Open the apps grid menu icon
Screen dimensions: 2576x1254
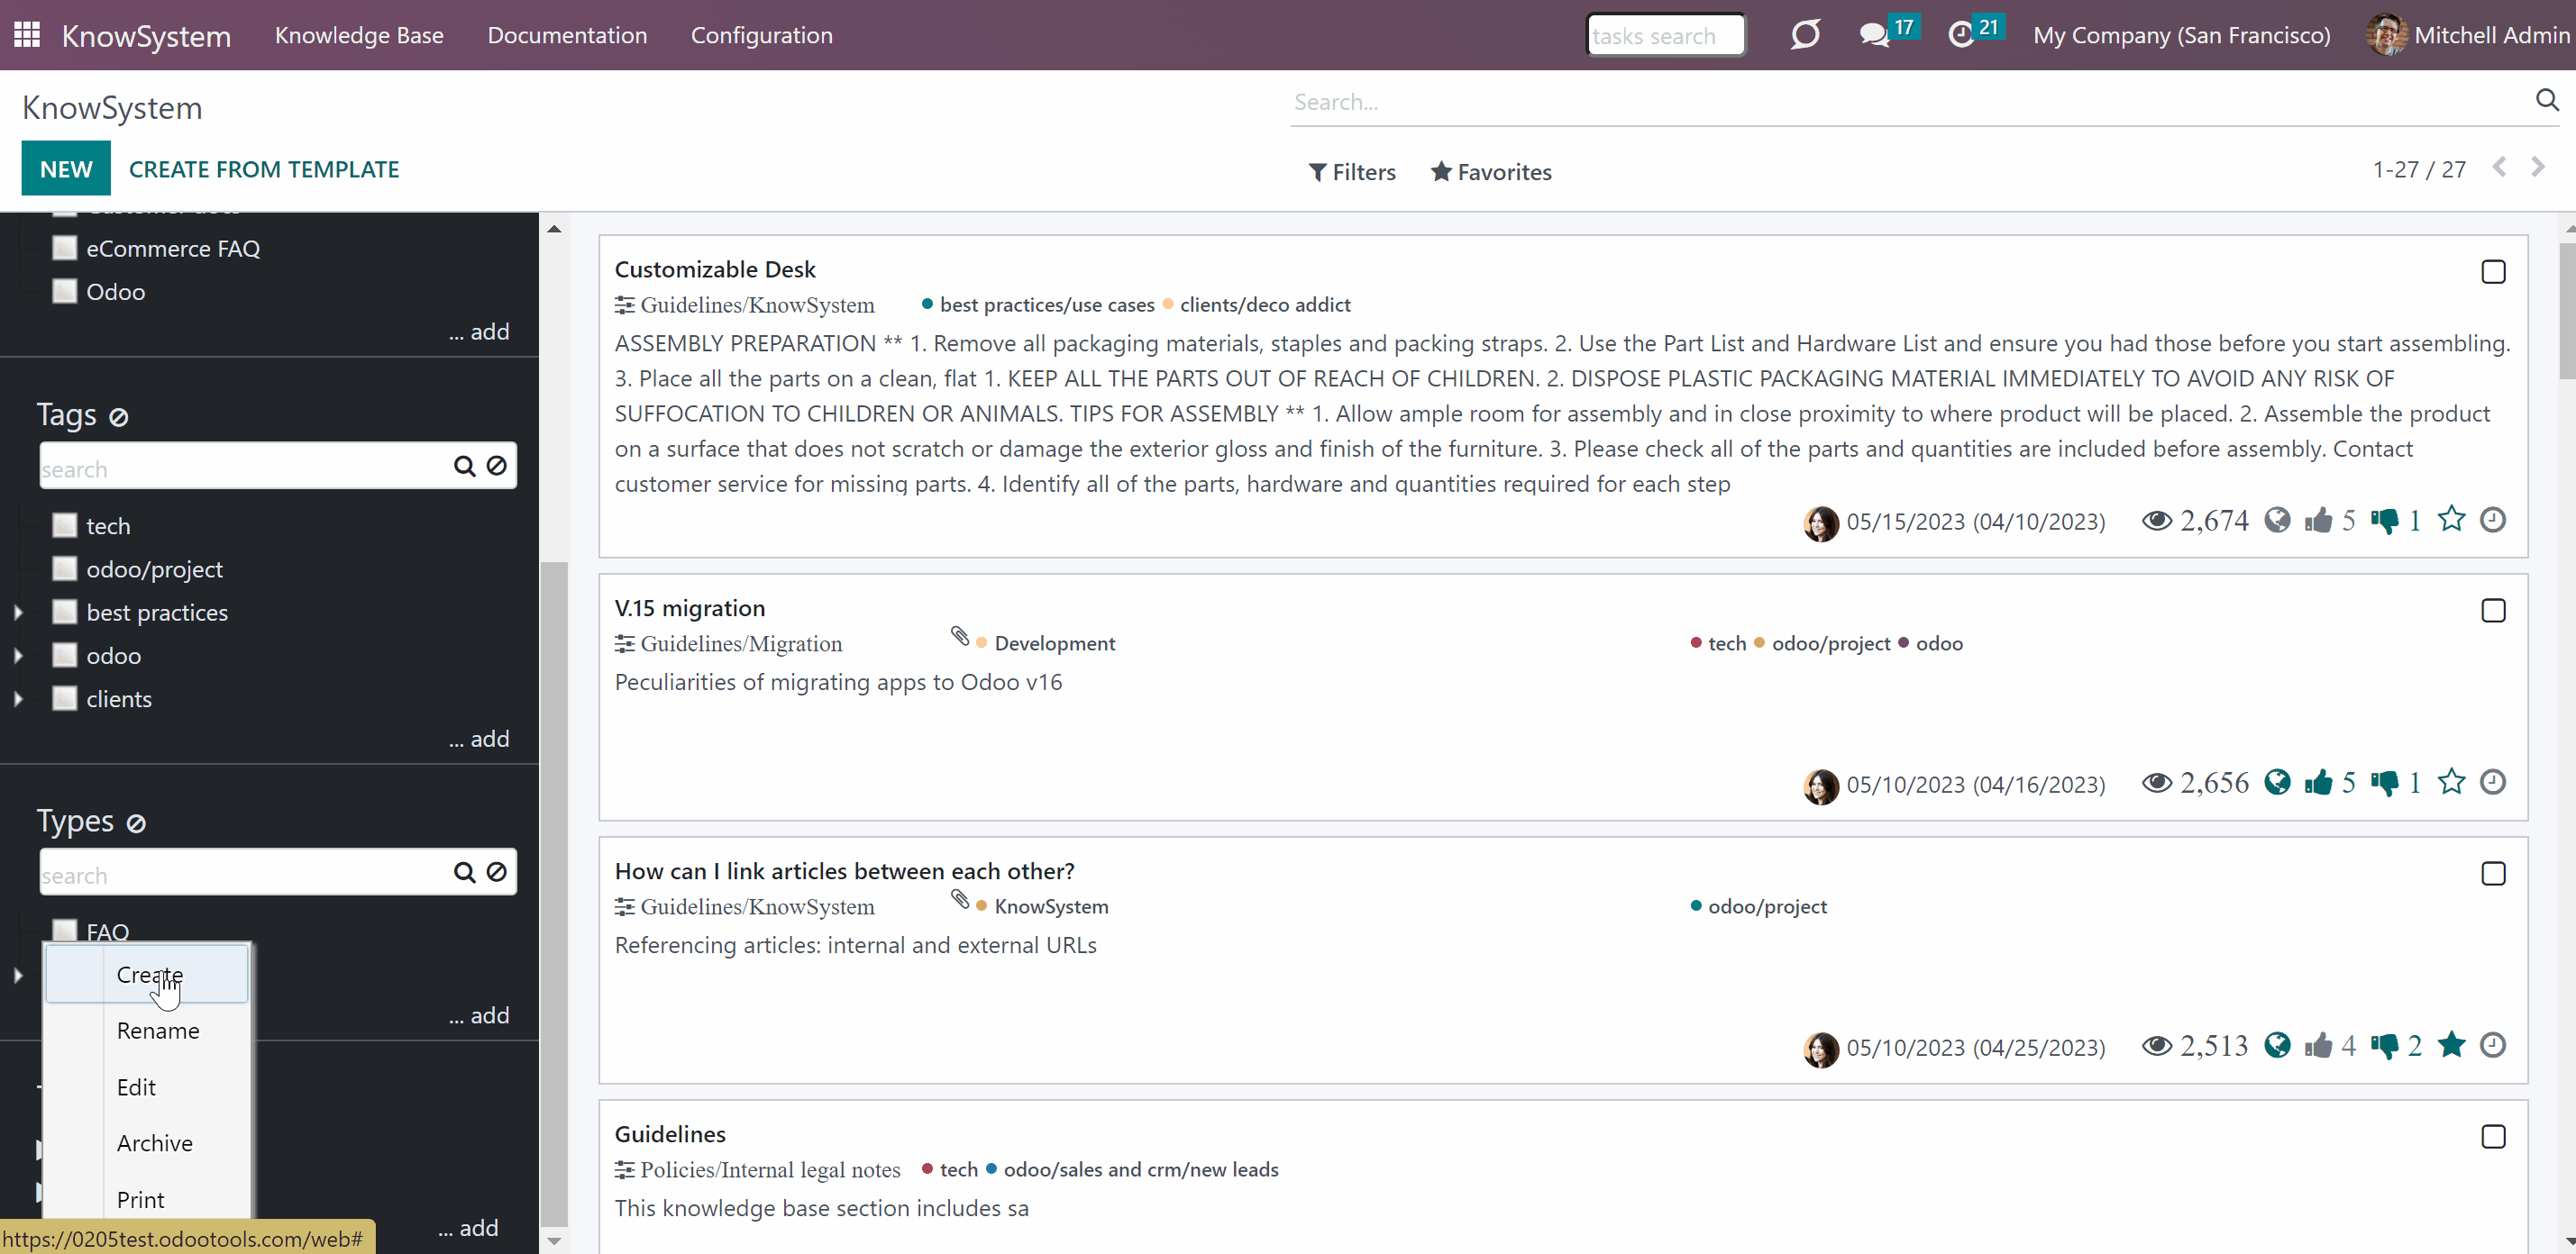[27, 35]
